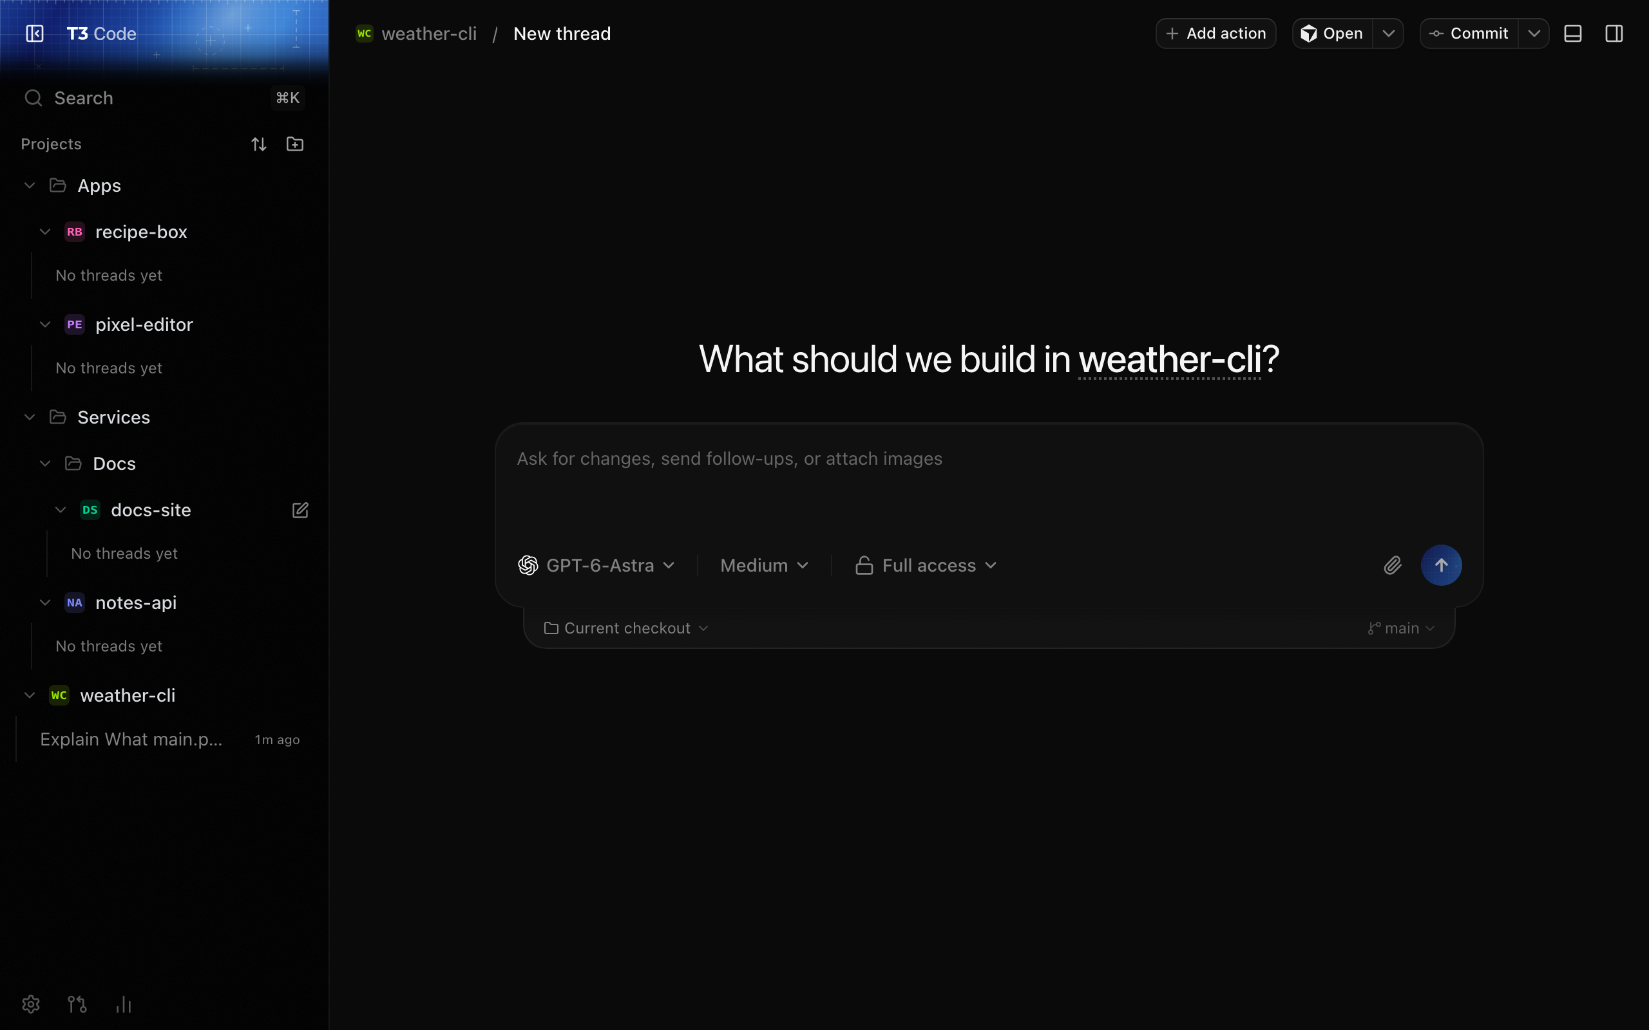Open the GPT-6-Astra model dropdown
This screenshot has width=1649, height=1030.
(x=596, y=565)
